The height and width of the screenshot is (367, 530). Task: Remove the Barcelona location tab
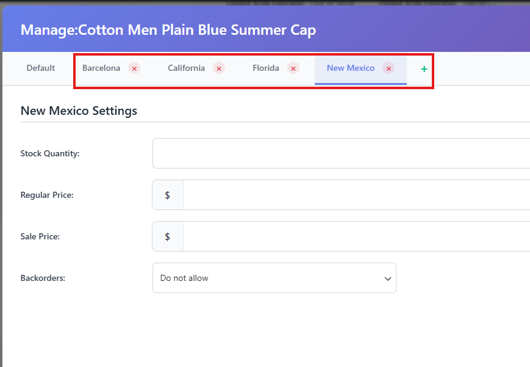coord(134,68)
